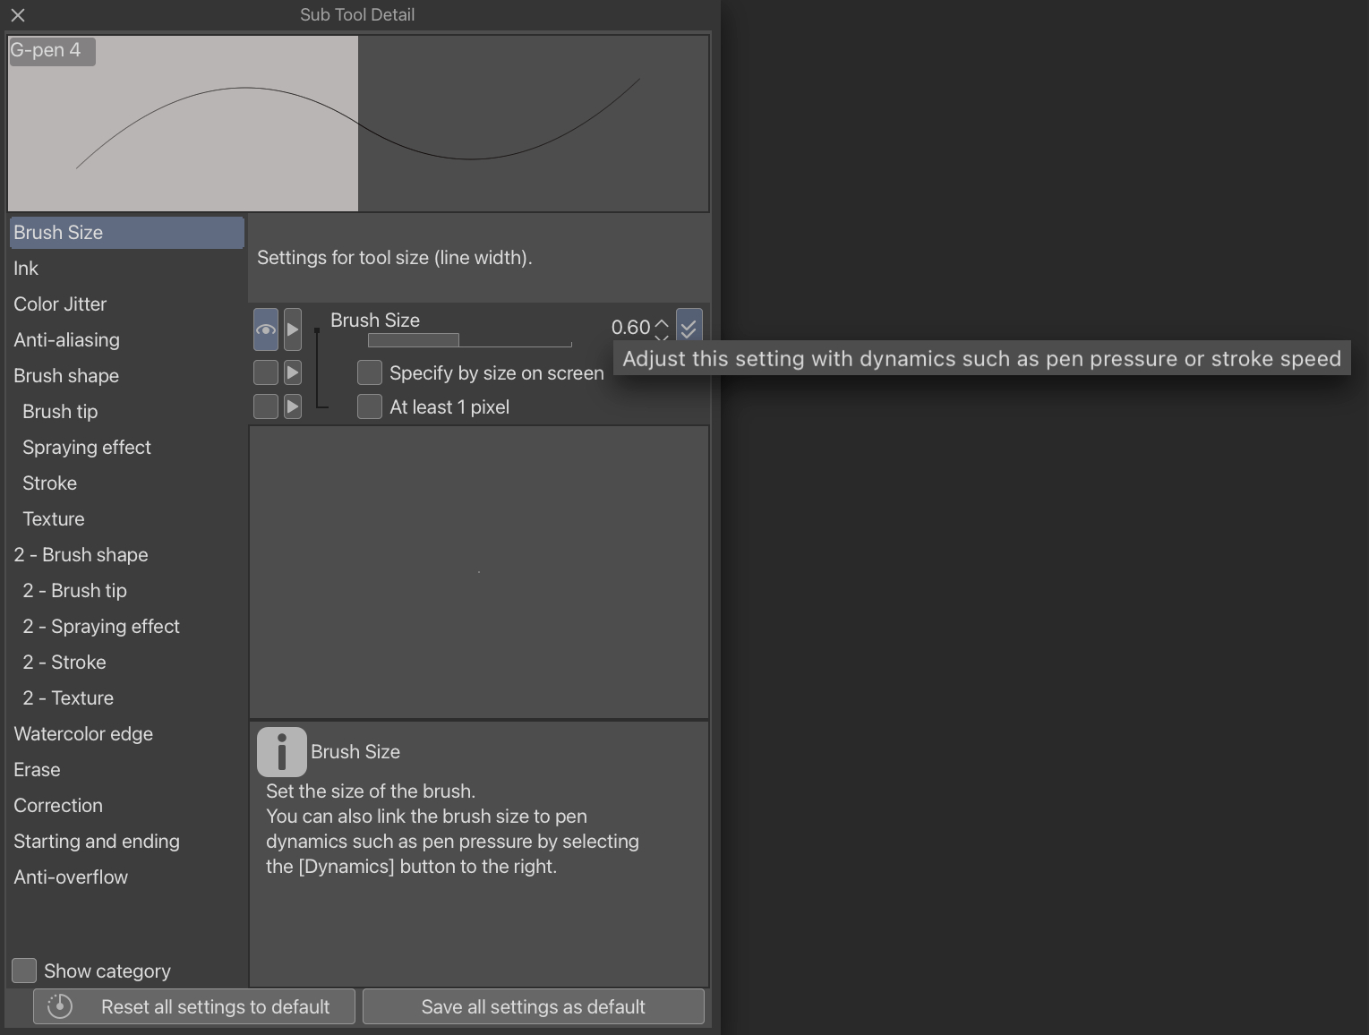Close the Sub Tool Detail window
The image size is (1369, 1035).
[x=18, y=15]
